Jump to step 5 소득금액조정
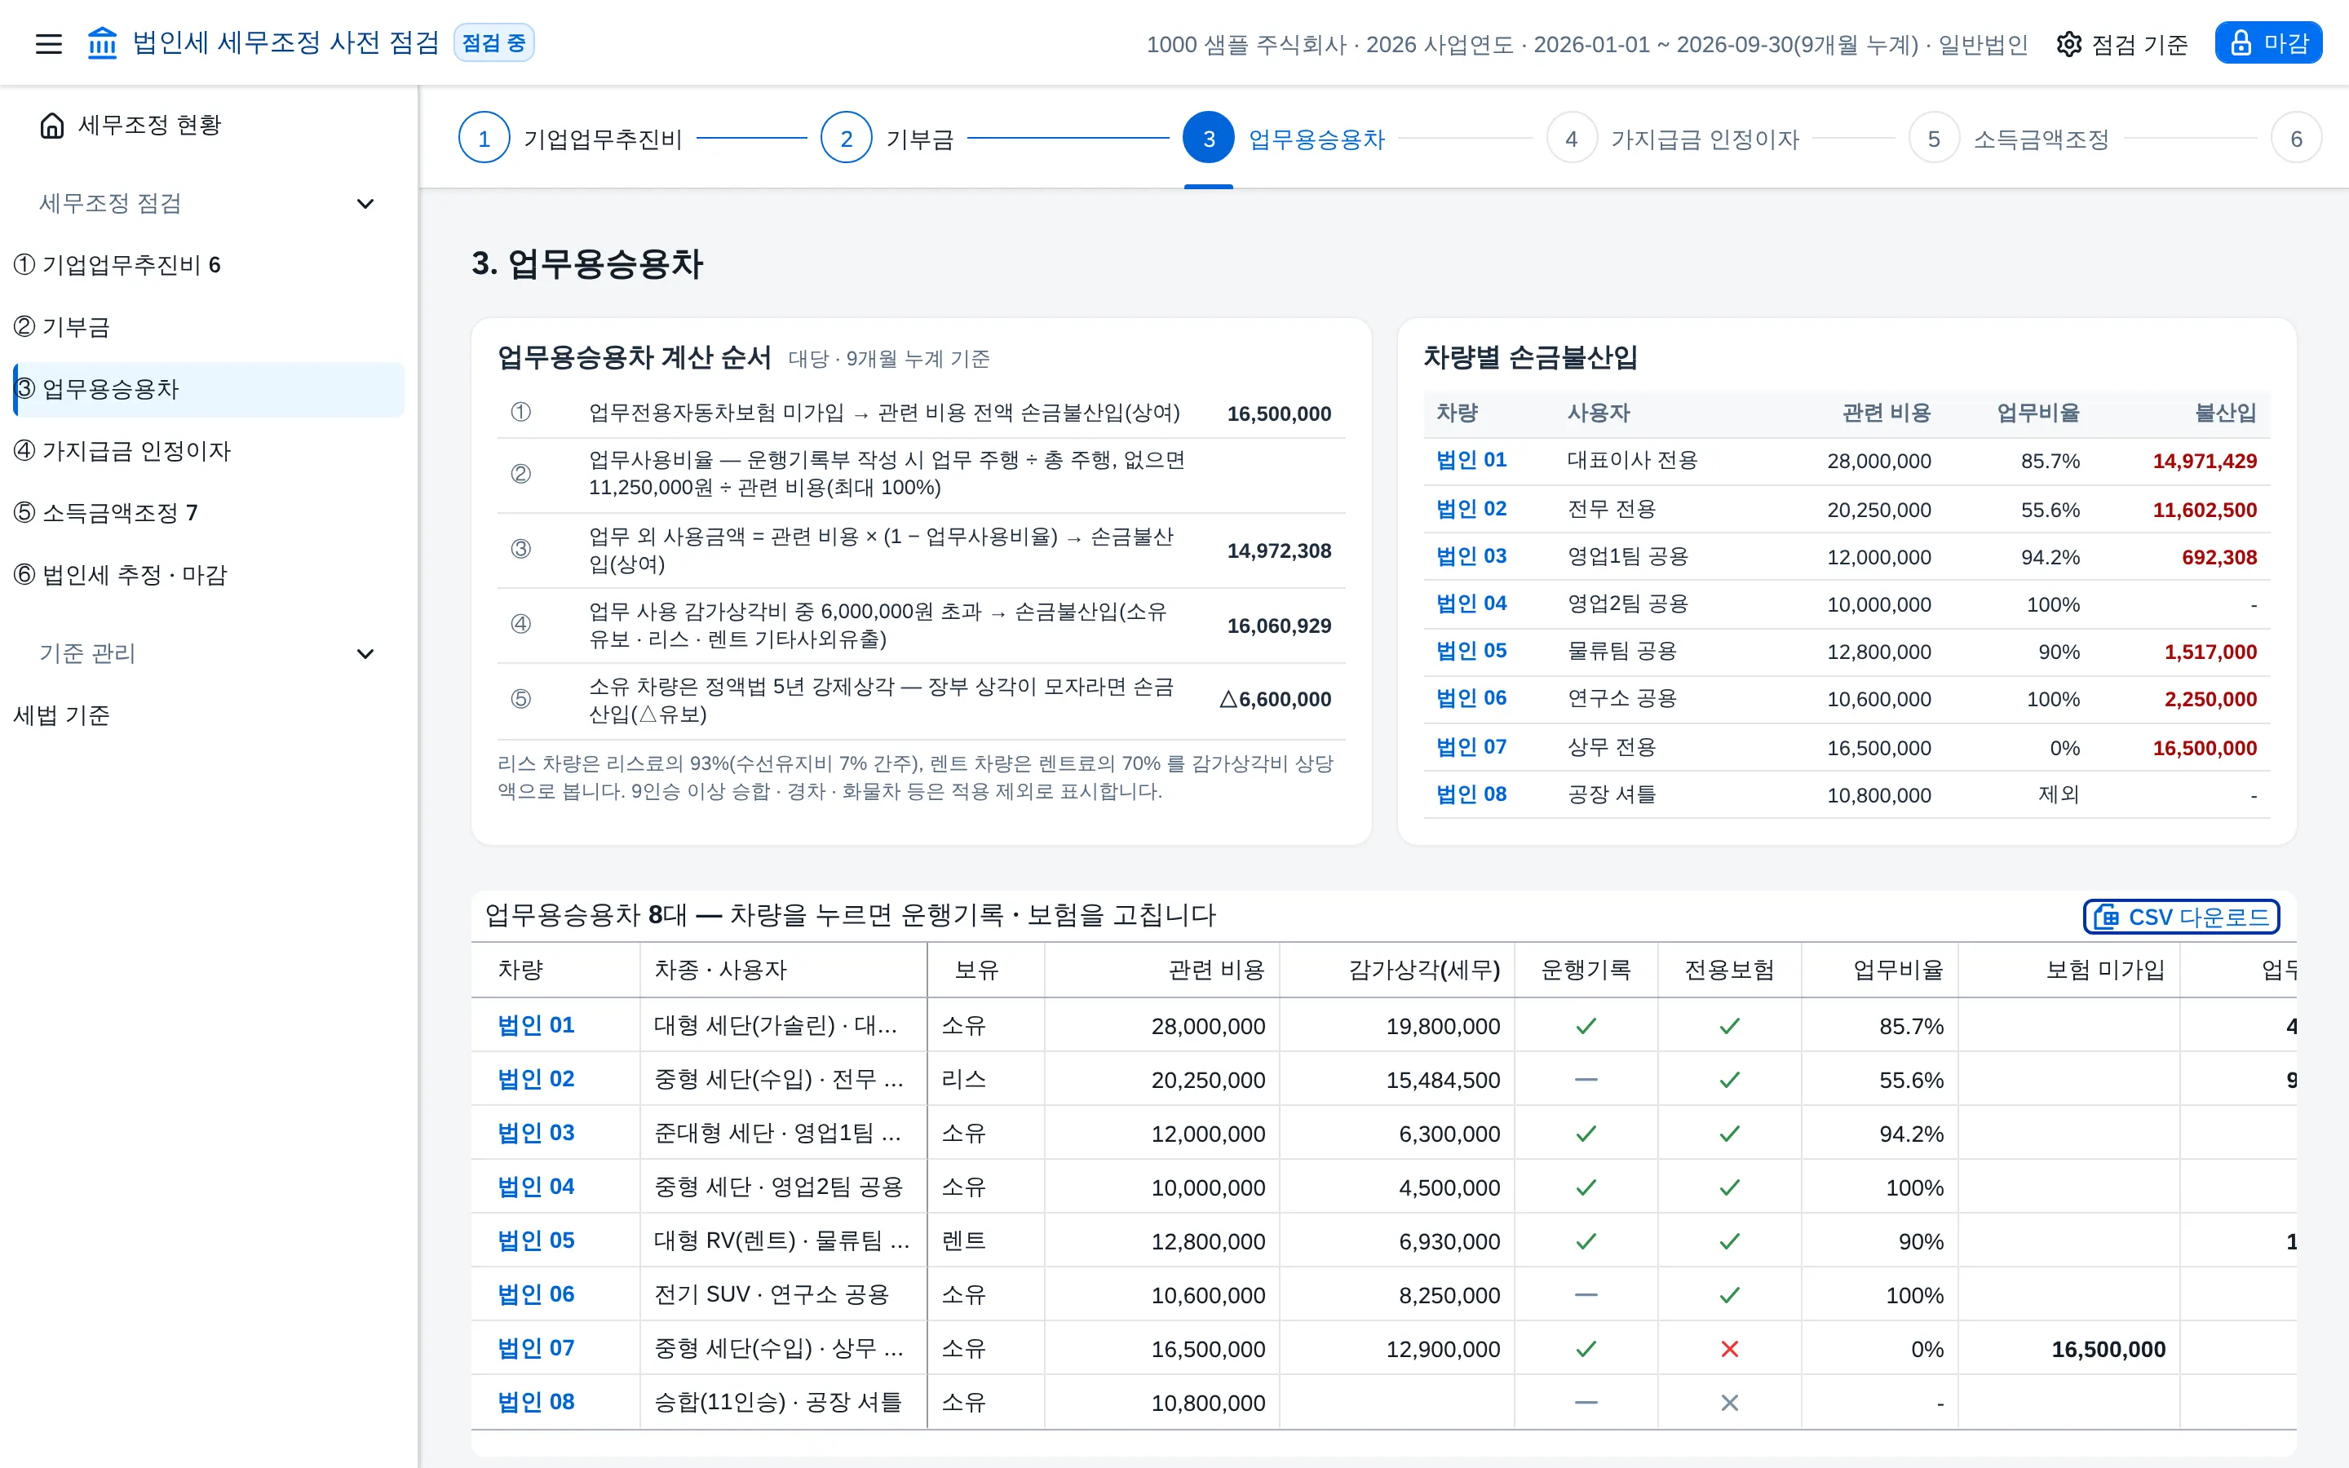 [x=2009, y=139]
